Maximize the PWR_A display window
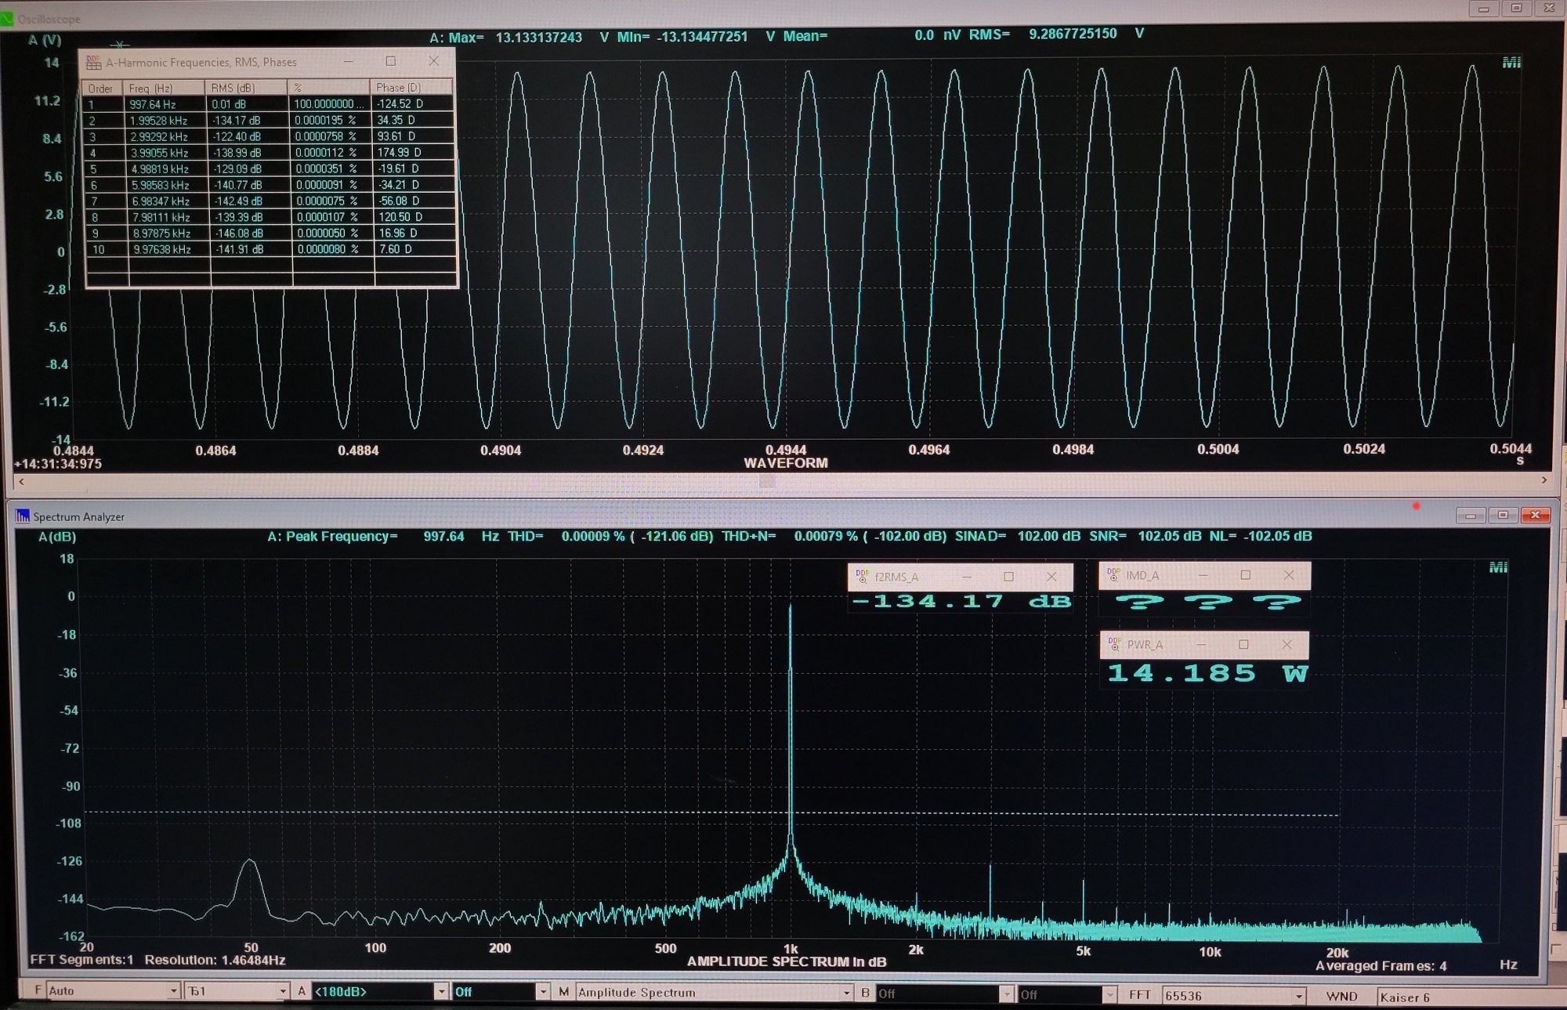 [1243, 644]
